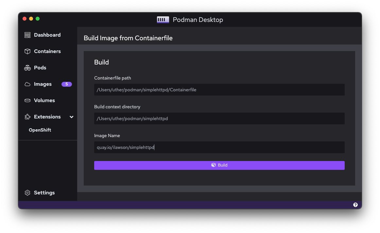380x233 pixels.
Task: Click into the Build context directory field
Action: [x=219, y=118]
